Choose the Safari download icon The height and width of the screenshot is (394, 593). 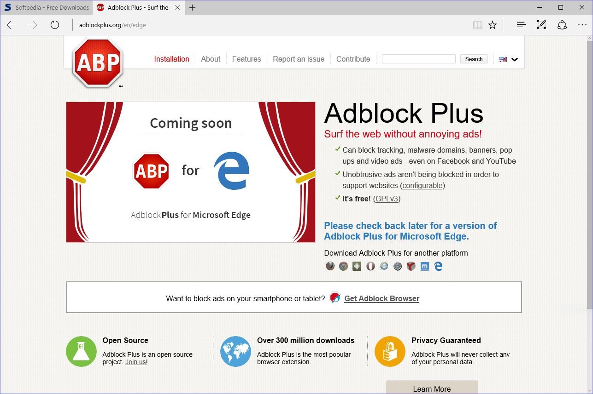[x=397, y=266]
